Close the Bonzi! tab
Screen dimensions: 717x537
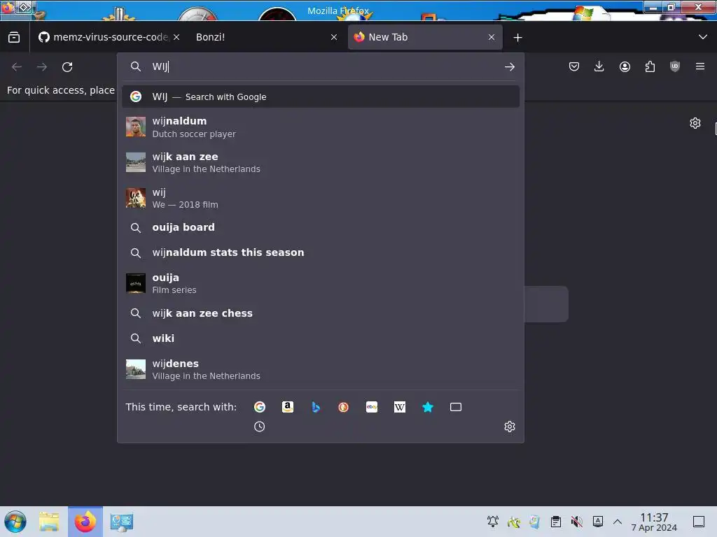coord(334,38)
